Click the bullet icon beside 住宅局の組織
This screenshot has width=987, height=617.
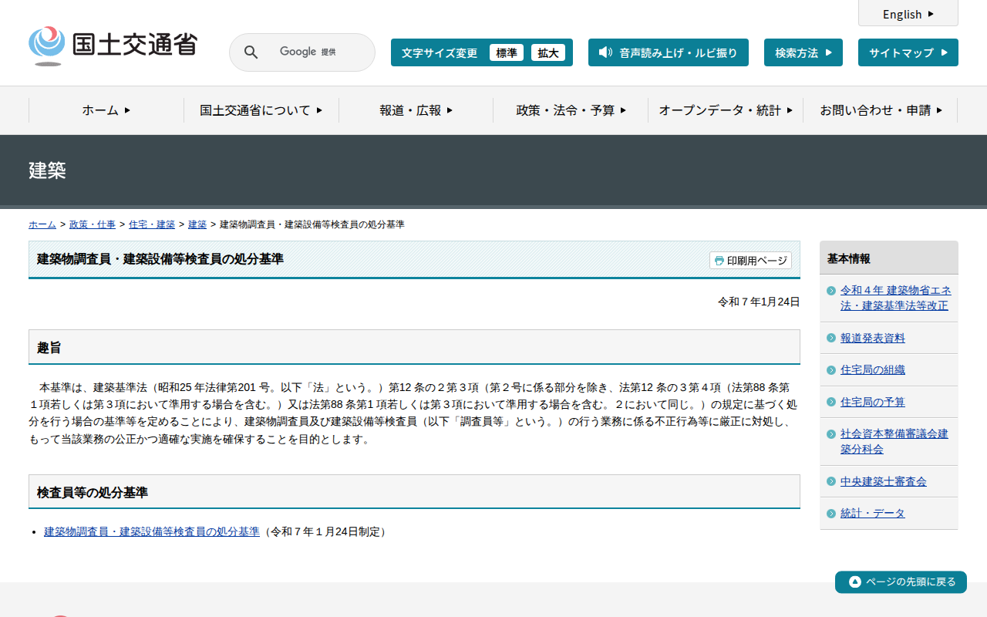click(831, 370)
